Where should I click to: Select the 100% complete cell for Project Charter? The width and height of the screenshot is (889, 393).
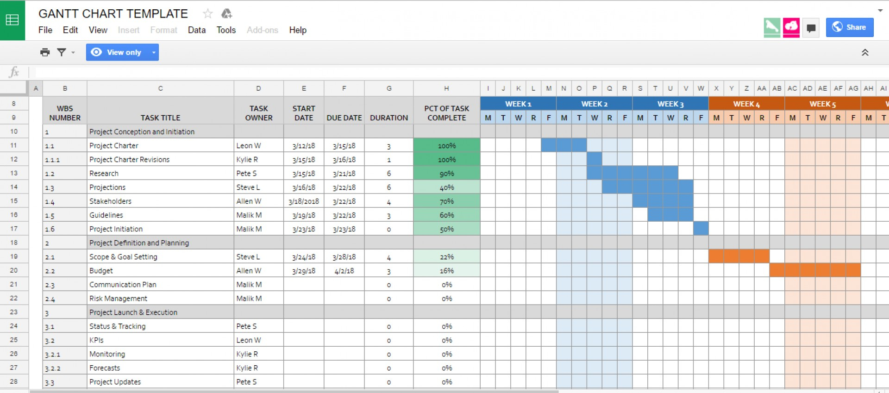coord(447,146)
